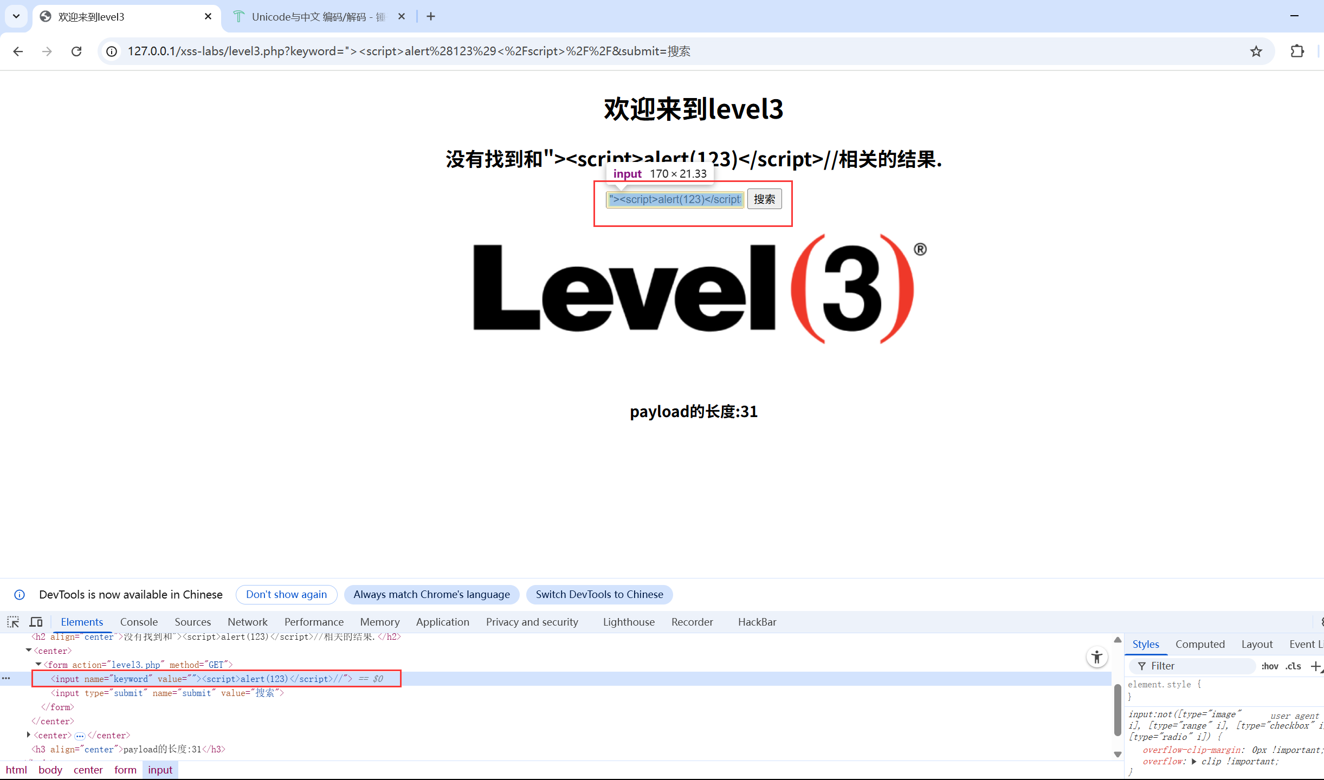
Task: Select input in DOM breadcrumb
Action: coord(160,770)
